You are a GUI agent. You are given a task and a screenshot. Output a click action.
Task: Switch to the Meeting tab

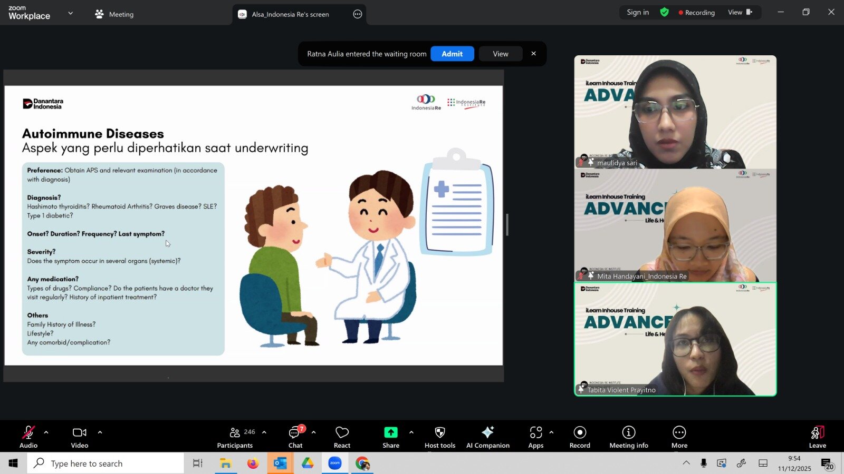tap(114, 14)
